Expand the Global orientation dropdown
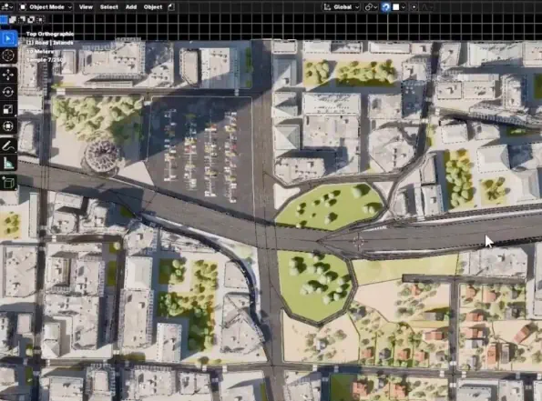The width and height of the screenshot is (542, 401). [x=342, y=7]
